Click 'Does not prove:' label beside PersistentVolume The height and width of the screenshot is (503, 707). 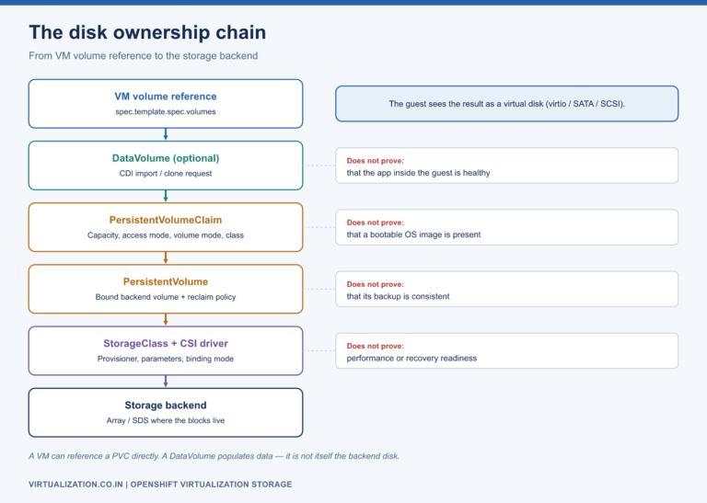point(376,284)
